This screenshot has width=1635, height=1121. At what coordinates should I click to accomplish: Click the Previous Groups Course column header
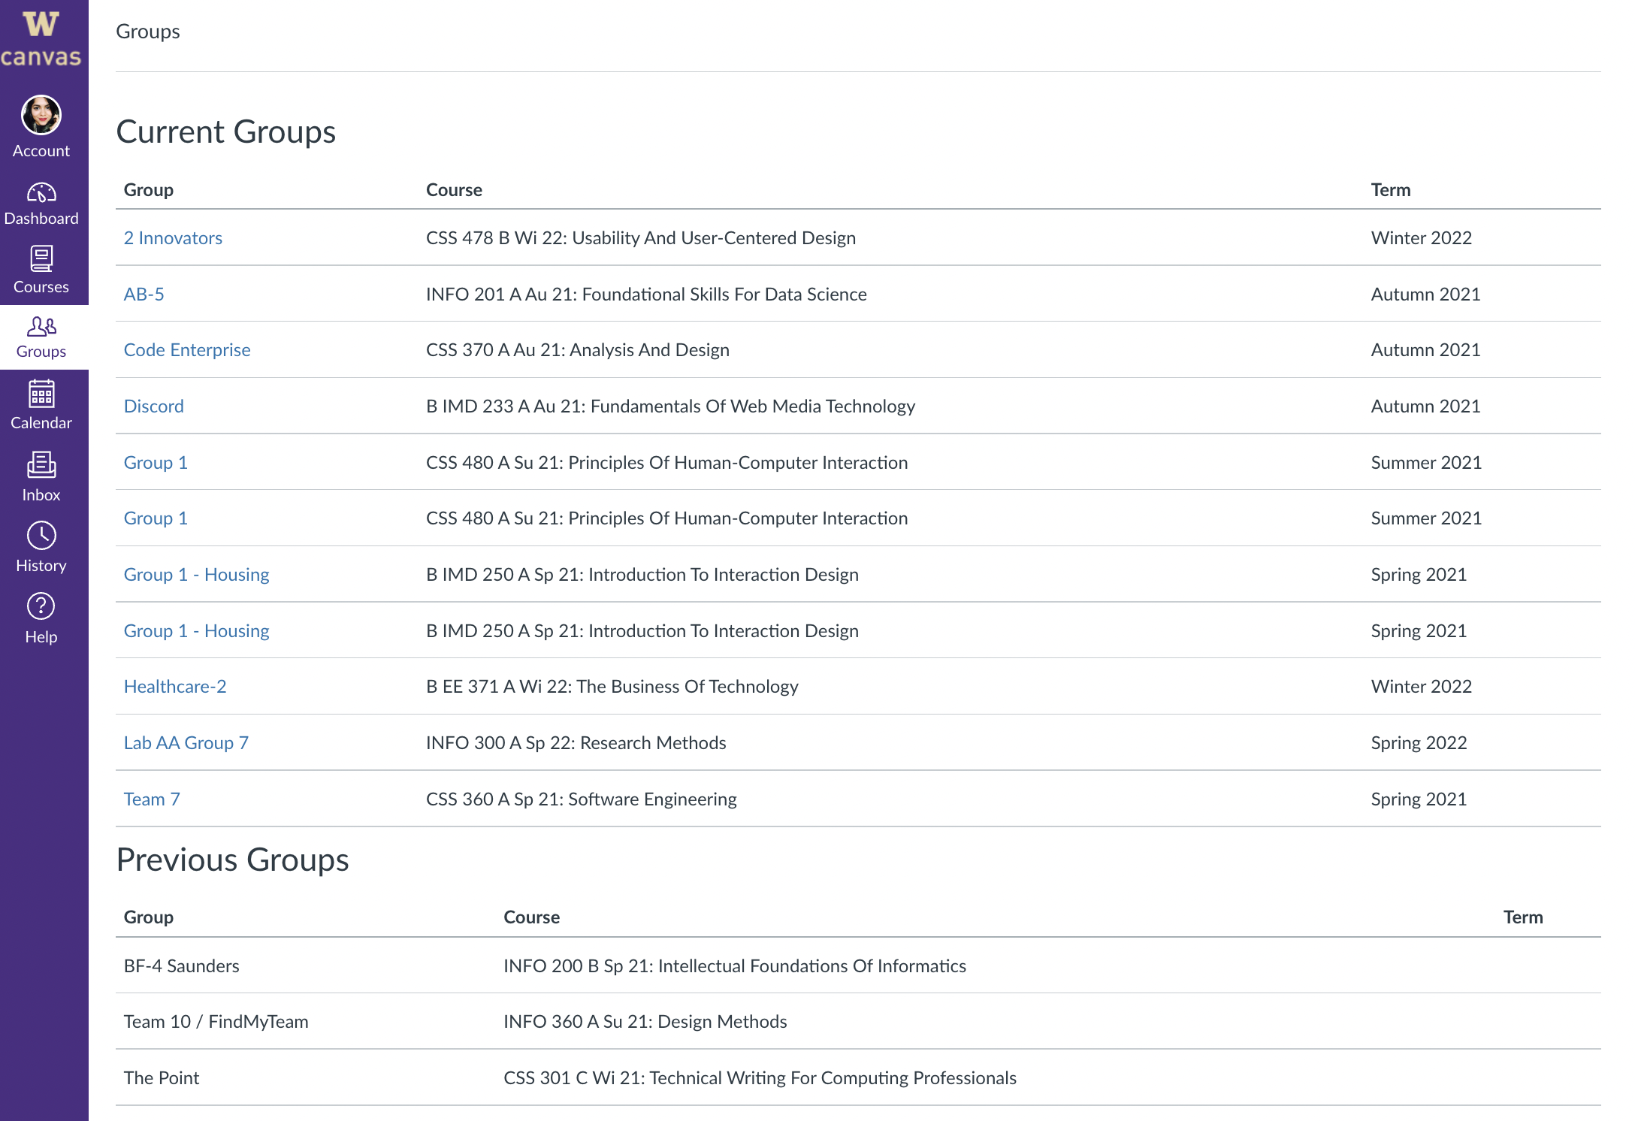pyautogui.click(x=531, y=917)
